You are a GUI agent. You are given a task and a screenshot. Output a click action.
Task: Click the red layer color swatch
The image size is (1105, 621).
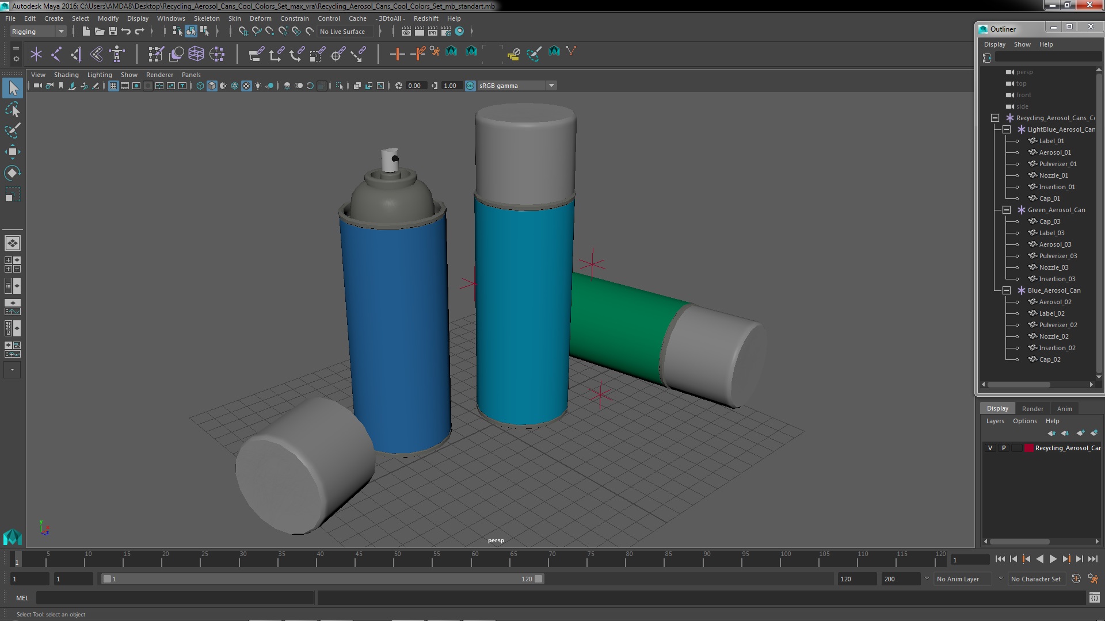tap(1028, 448)
